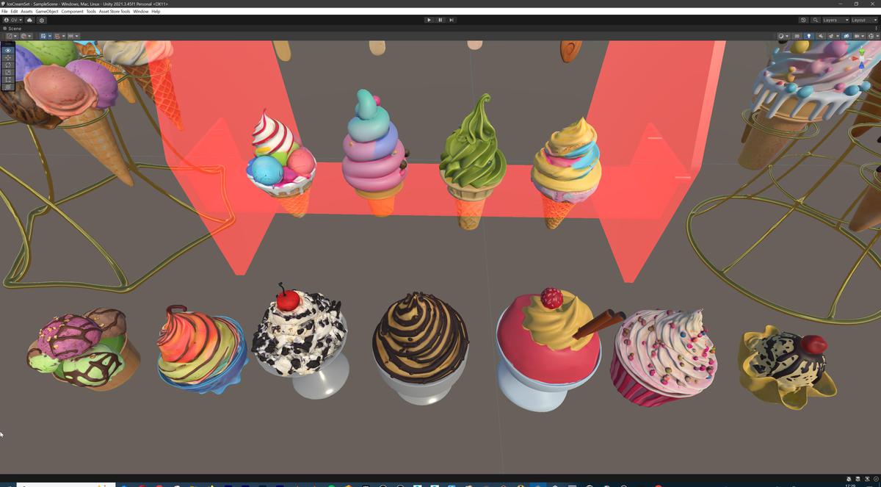Open the Undo History panel
This screenshot has height=487, width=881.
click(803, 20)
